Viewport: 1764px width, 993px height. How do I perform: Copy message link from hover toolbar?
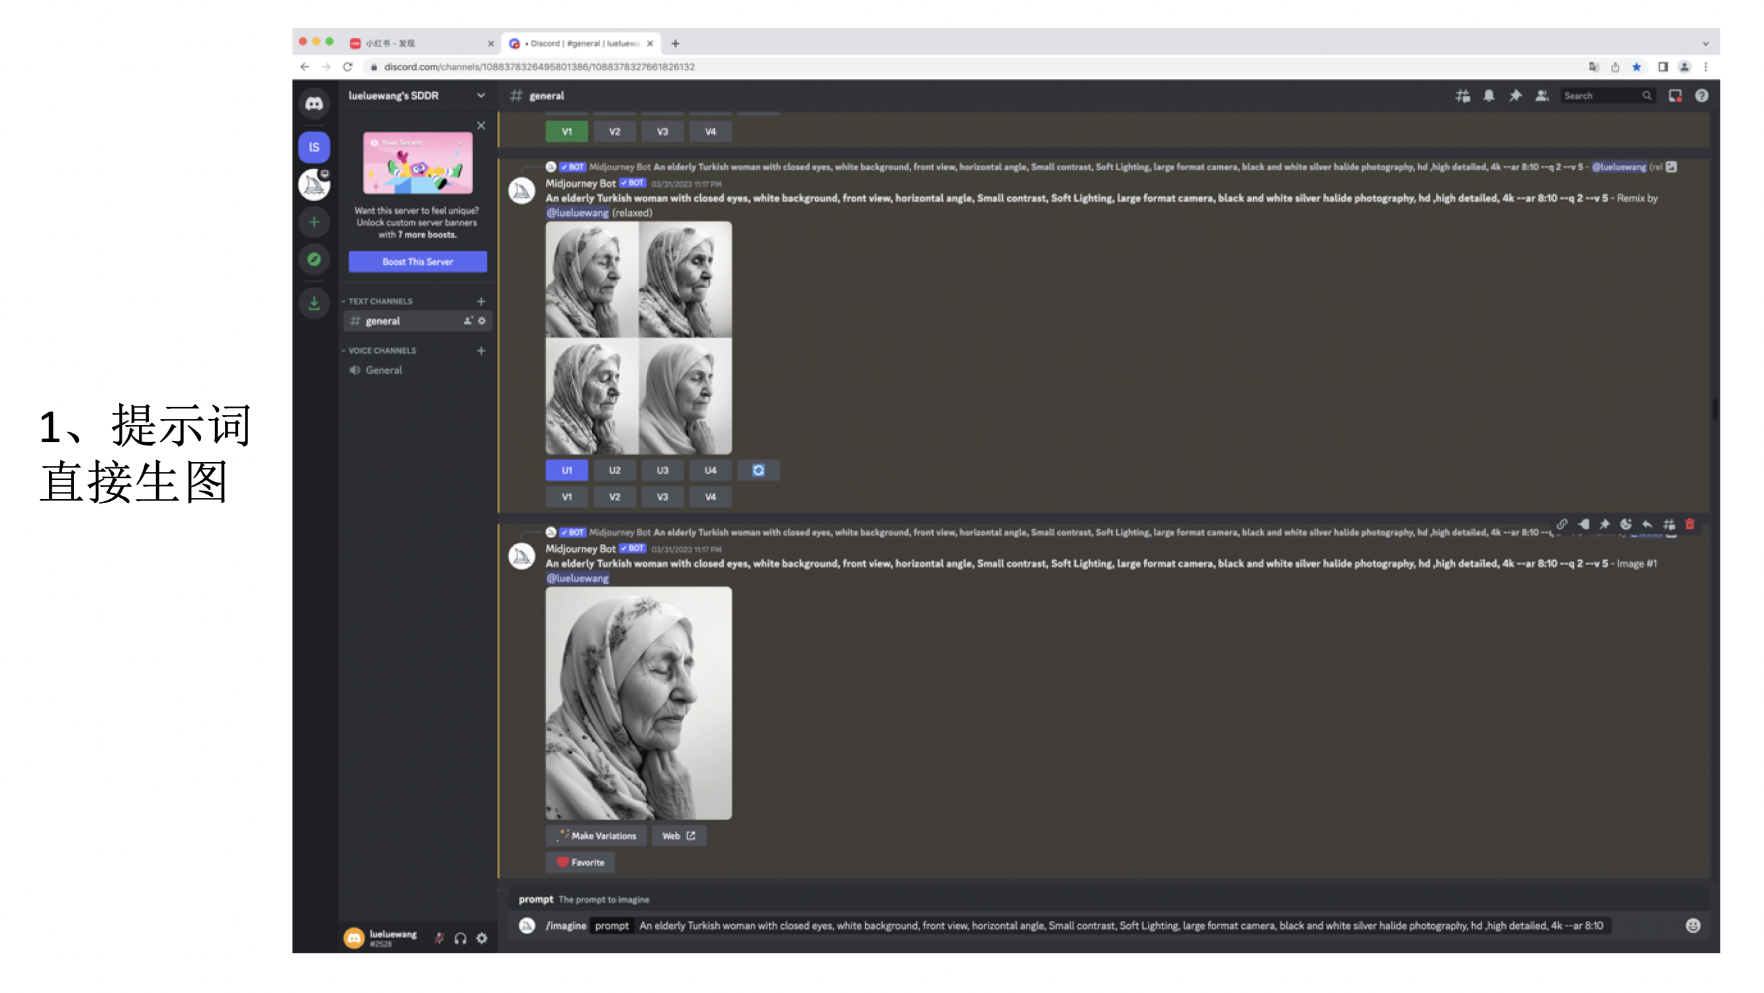(x=1562, y=524)
